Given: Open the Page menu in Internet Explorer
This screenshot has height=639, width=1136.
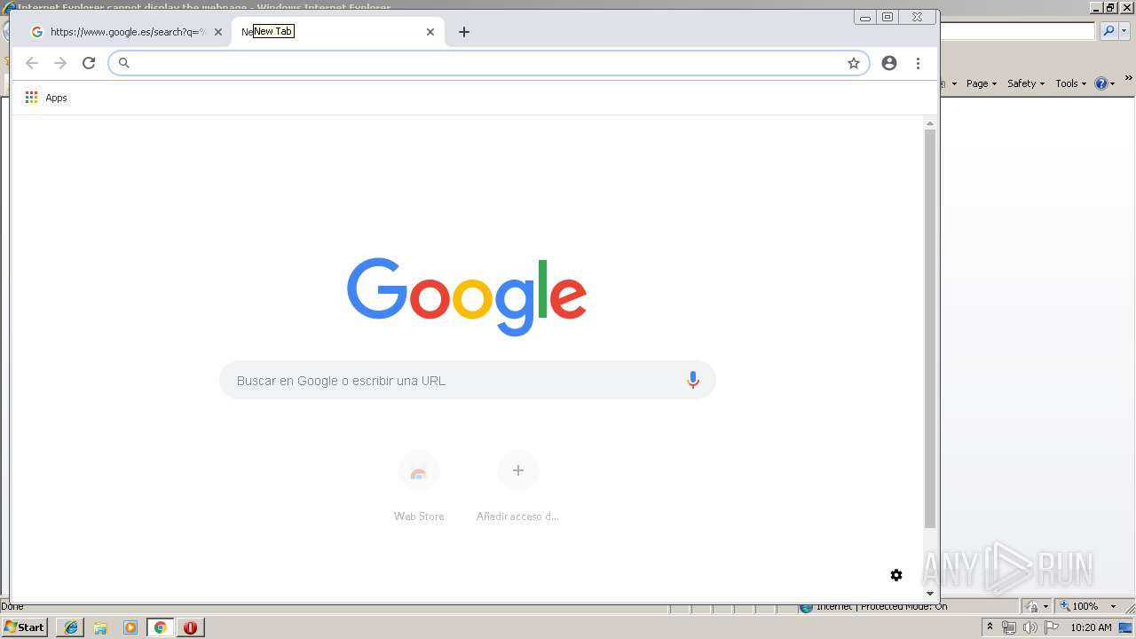Looking at the screenshot, I should 982,83.
